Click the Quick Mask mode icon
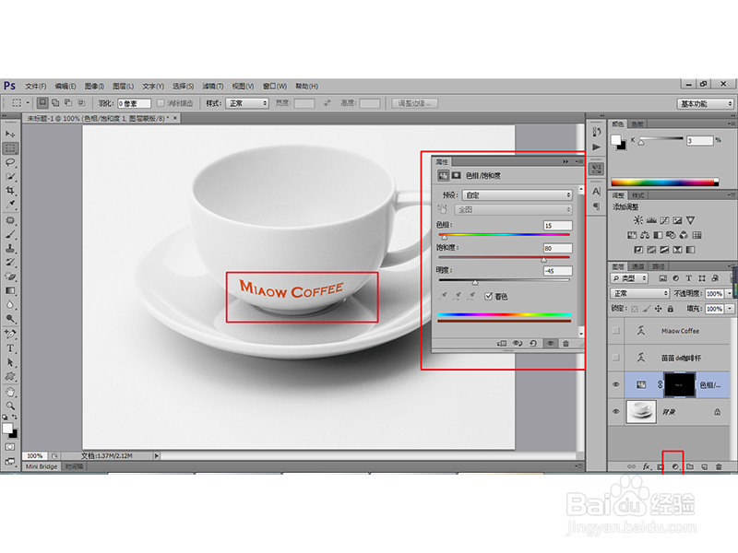Viewport: 738px width, 553px height. point(10,447)
